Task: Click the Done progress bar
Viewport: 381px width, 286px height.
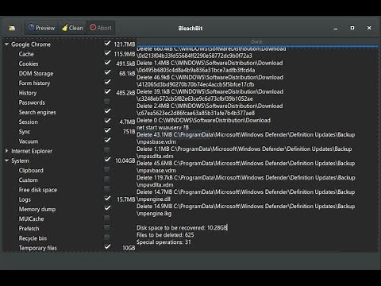Action: [x=257, y=42]
